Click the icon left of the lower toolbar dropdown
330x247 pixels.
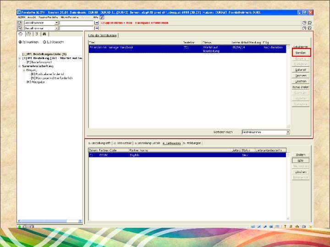pyautogui.click(x=19, y=28)
